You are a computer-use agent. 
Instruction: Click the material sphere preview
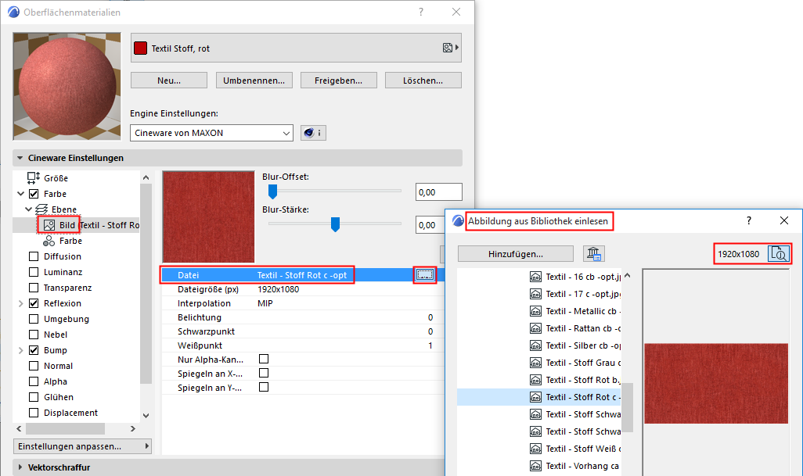67,87
